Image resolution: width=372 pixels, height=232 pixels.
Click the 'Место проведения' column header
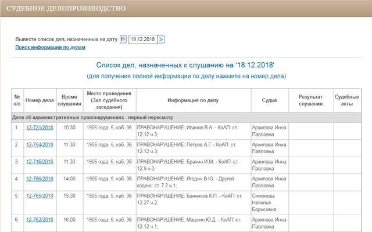(x=109, y=100)
